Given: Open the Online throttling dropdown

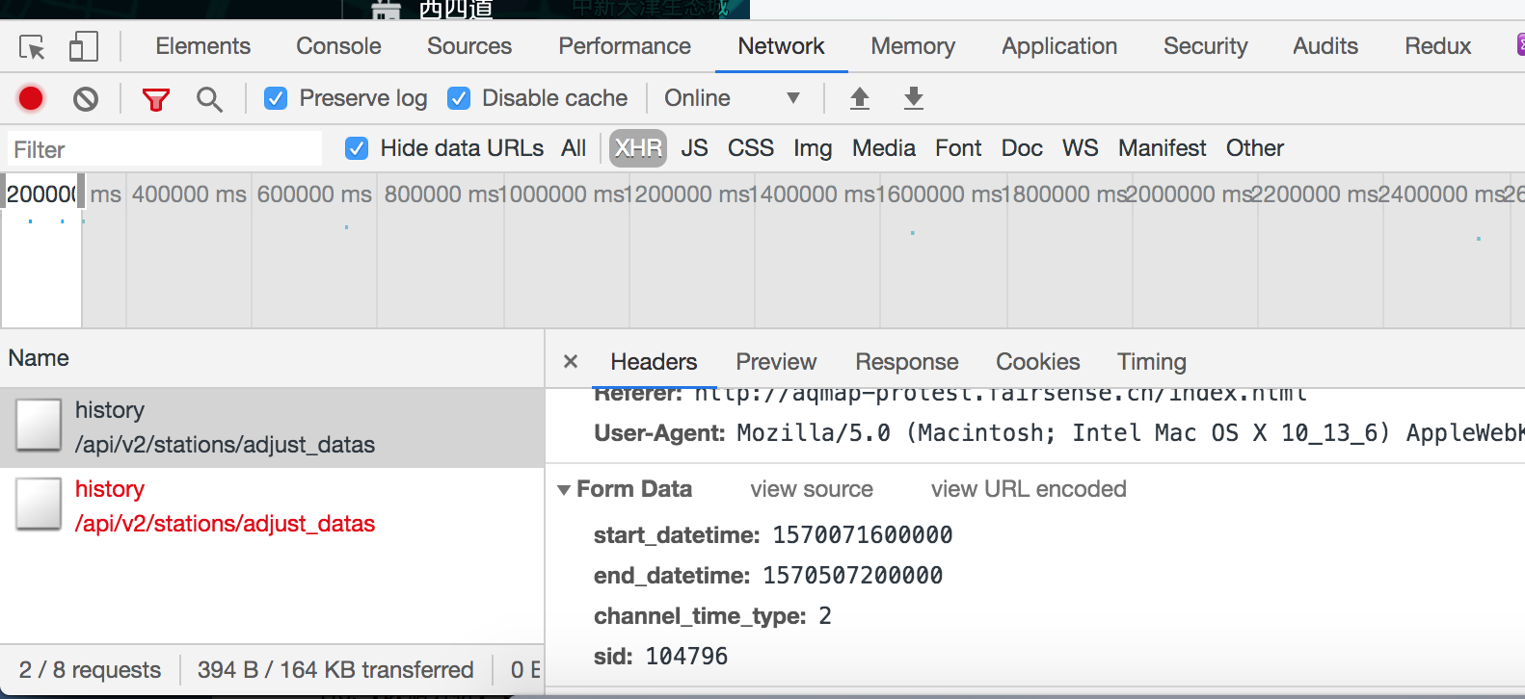Looking at the screenshot, I should [733, 98].
